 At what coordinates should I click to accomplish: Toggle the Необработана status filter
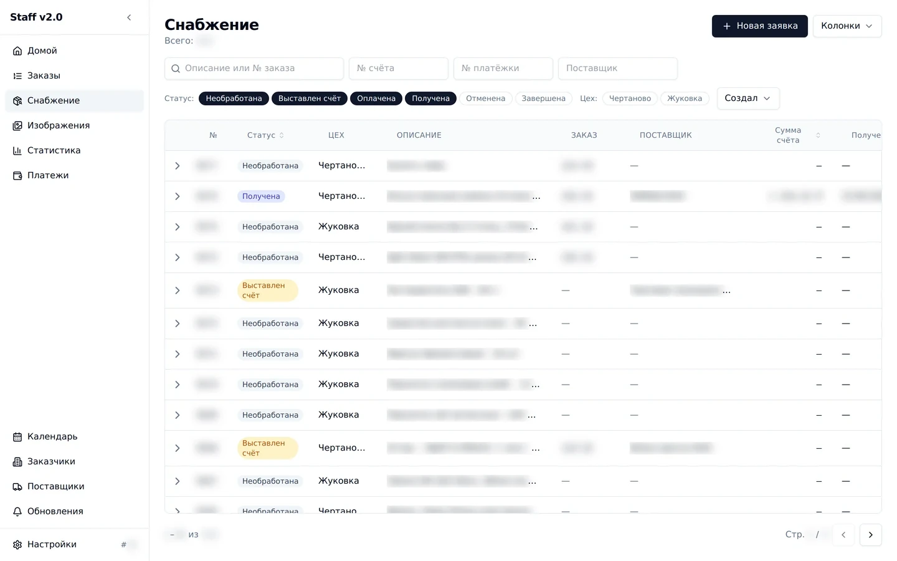pyautogui.click(x=234, y=98)
